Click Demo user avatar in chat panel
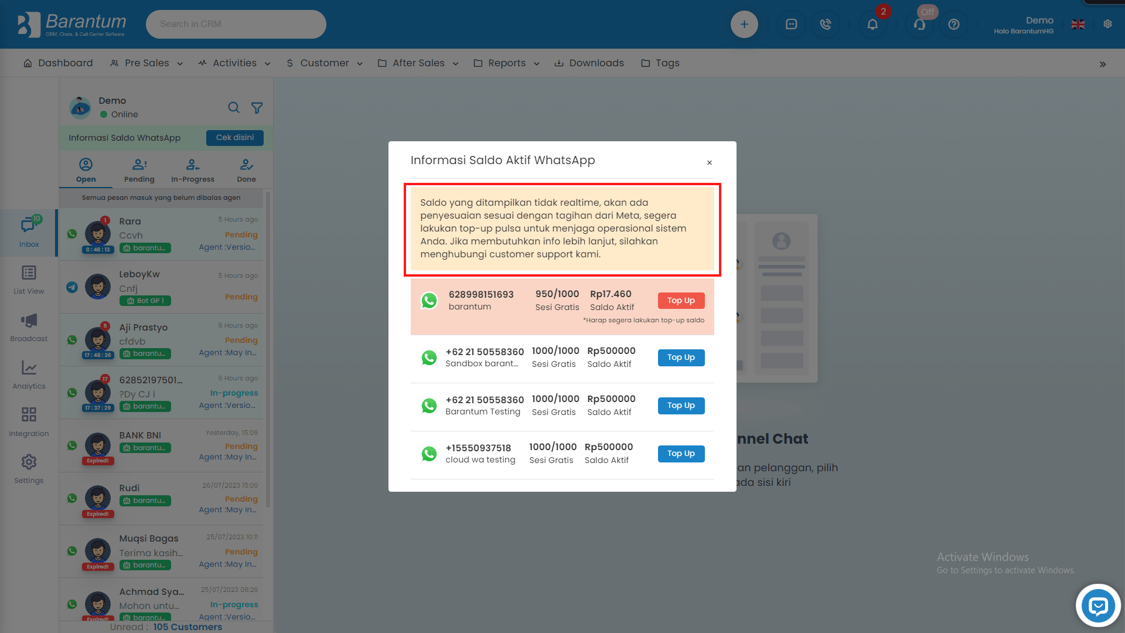The image size is (1125, 633). [x=80, y=108]
